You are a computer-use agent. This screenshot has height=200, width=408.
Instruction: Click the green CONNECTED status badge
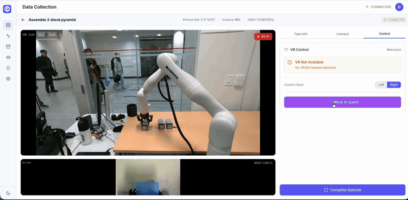click(394, 20)
